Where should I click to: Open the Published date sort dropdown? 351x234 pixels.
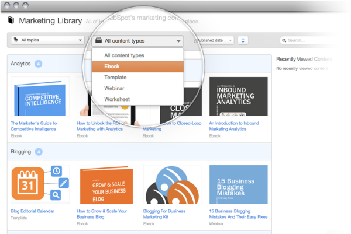coord(214,40)
